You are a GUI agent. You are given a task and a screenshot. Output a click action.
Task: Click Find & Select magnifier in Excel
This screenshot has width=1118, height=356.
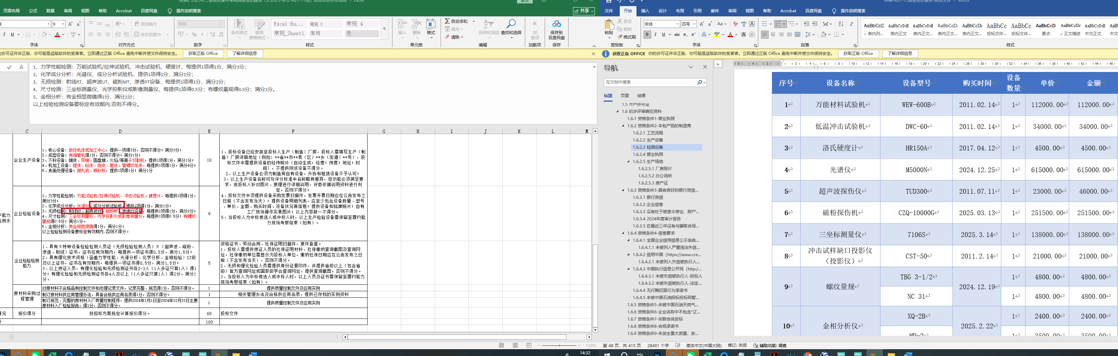coord(511,27)
